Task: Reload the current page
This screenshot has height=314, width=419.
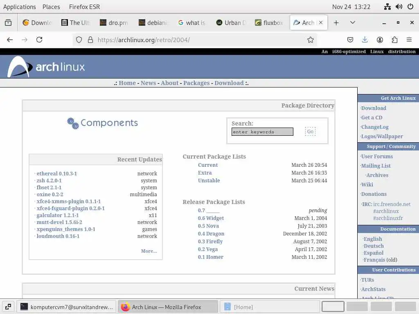Action: click(39, 40)
